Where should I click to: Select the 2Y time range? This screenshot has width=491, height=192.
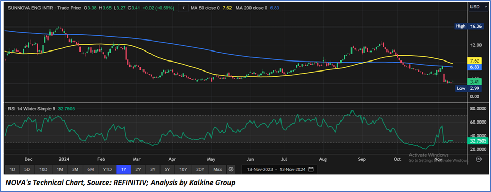138,169
